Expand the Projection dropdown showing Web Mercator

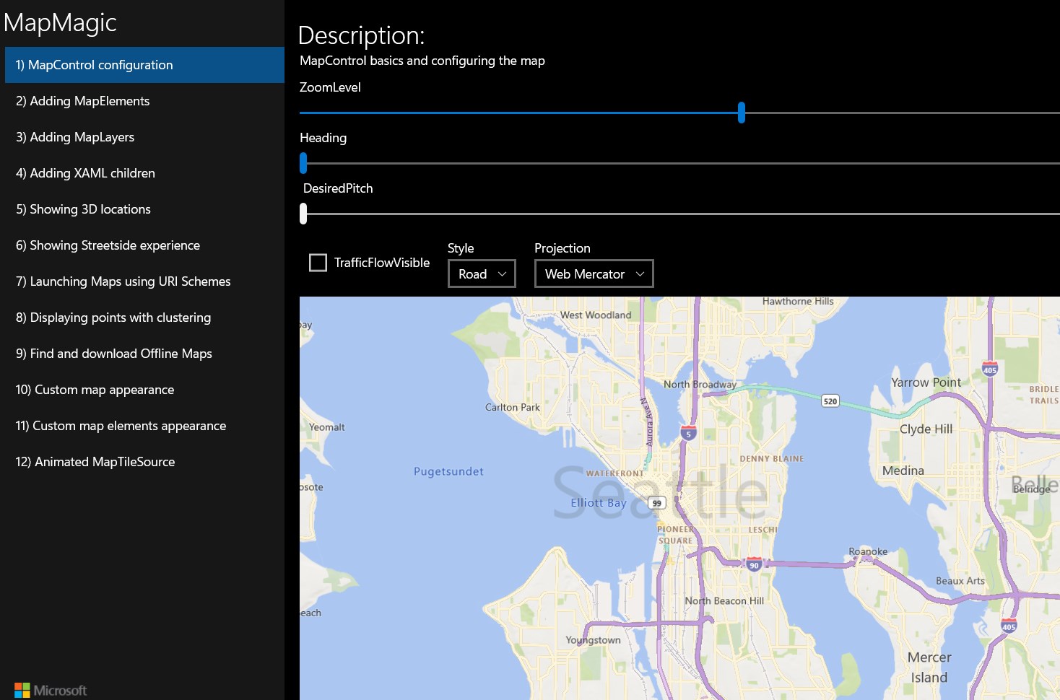tap(594, 274)
